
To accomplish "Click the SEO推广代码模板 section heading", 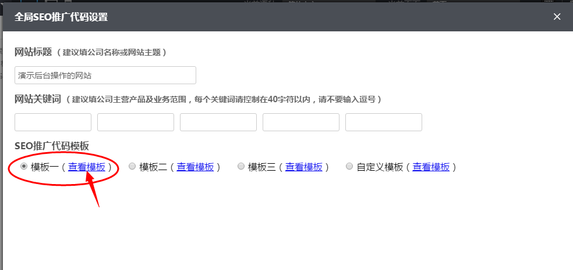I will tap(51, 146).
